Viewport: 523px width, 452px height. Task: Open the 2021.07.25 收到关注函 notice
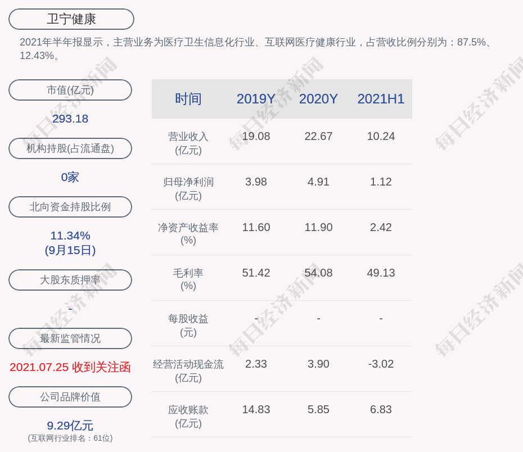pos(70,366)
